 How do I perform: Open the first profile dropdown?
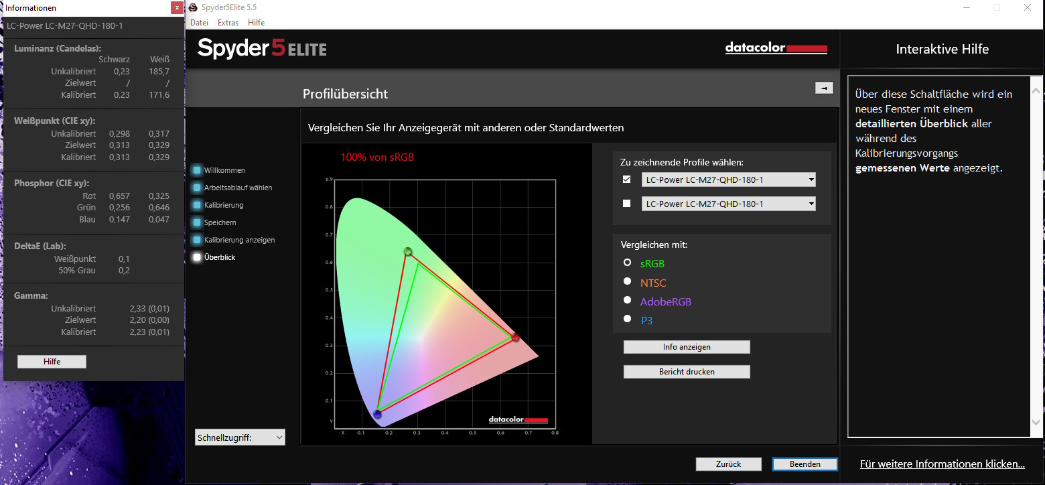729,180
